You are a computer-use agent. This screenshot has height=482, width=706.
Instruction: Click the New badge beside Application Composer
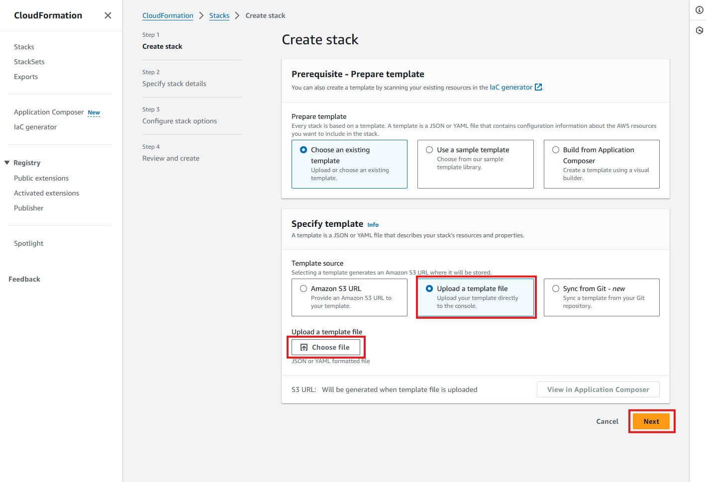tap(94, 112)
